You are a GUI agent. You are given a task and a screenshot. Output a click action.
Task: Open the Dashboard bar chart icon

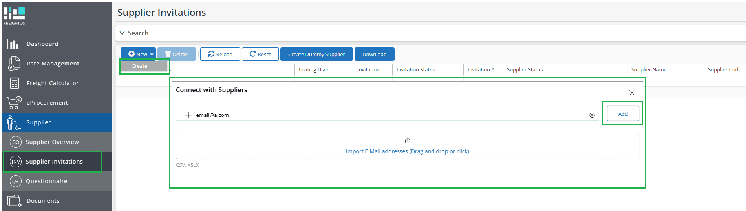click(x=13, y=44)
